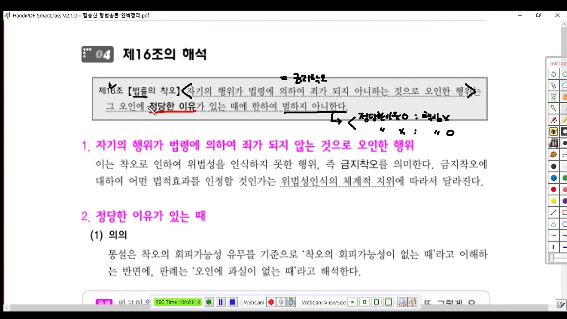Toggle ink visibility with the eye icon
Viewport: 567px width, 319px height.
[x=553, y=132]
